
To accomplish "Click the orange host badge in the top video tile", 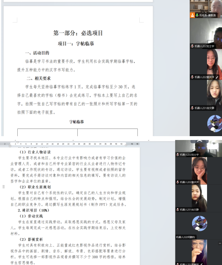I will 192,15.
